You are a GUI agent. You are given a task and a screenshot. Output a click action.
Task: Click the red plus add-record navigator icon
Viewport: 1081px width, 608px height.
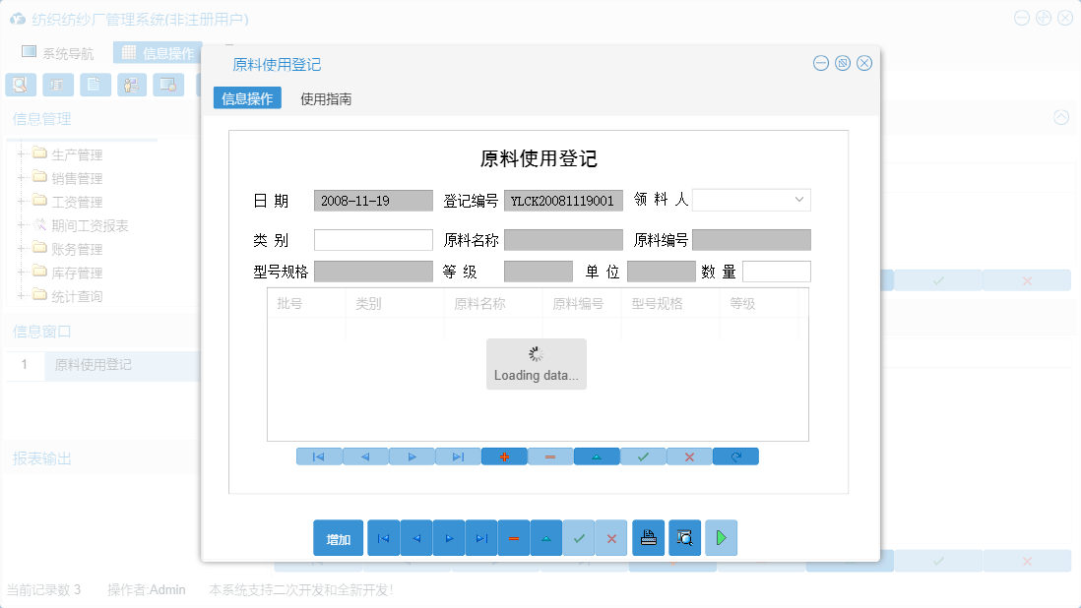coord(504,456)
